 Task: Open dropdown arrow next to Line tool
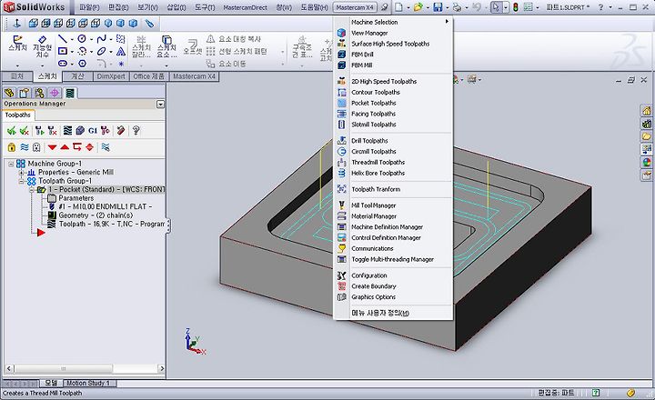click(x=72, y=39)
